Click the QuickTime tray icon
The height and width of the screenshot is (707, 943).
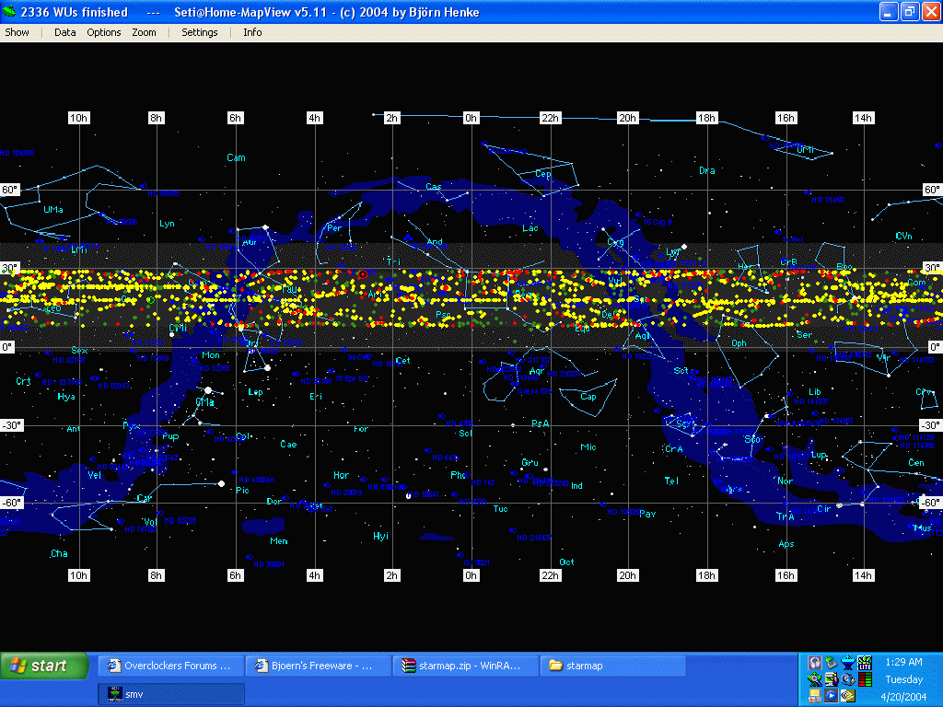click(847, 679)
